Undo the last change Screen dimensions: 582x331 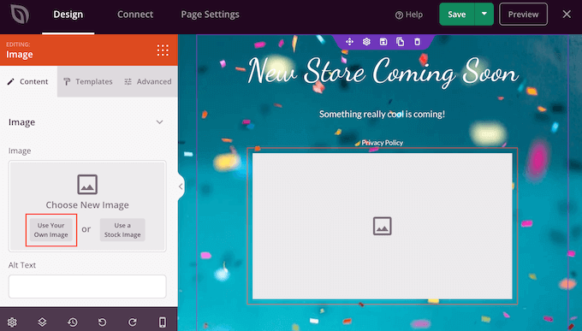[x=103, y=322]
